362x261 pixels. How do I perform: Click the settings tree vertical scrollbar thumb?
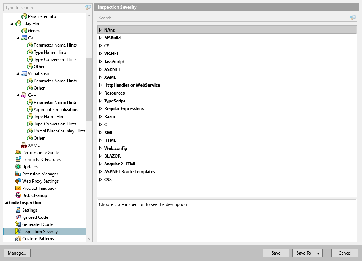click(x=89, y=89)
